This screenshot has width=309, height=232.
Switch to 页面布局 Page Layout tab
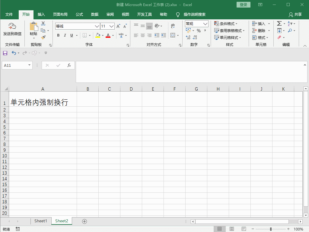(x=60, y=14)
